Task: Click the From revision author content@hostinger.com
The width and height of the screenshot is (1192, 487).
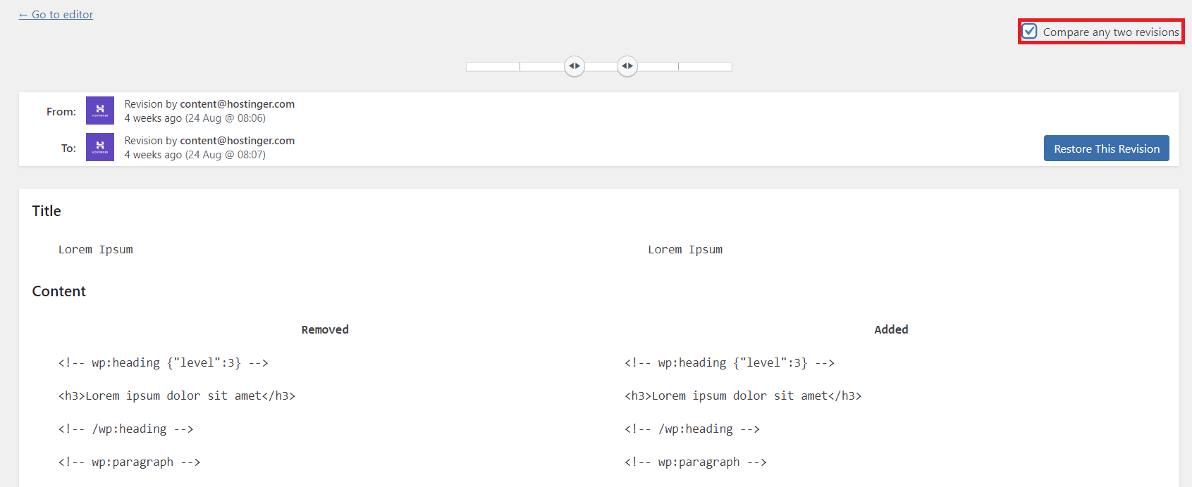Action: (x=238, y=104)
